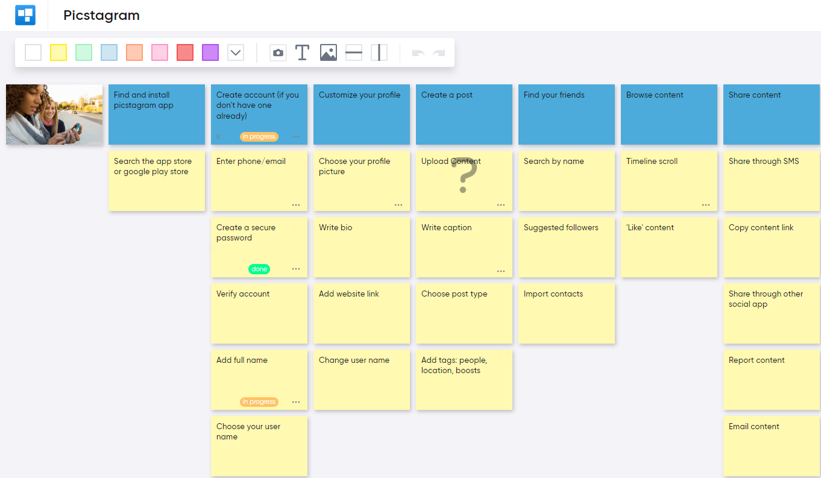Select the 'Import contacts' note
The image size is (821, 478).
click(x=567, y=313)
